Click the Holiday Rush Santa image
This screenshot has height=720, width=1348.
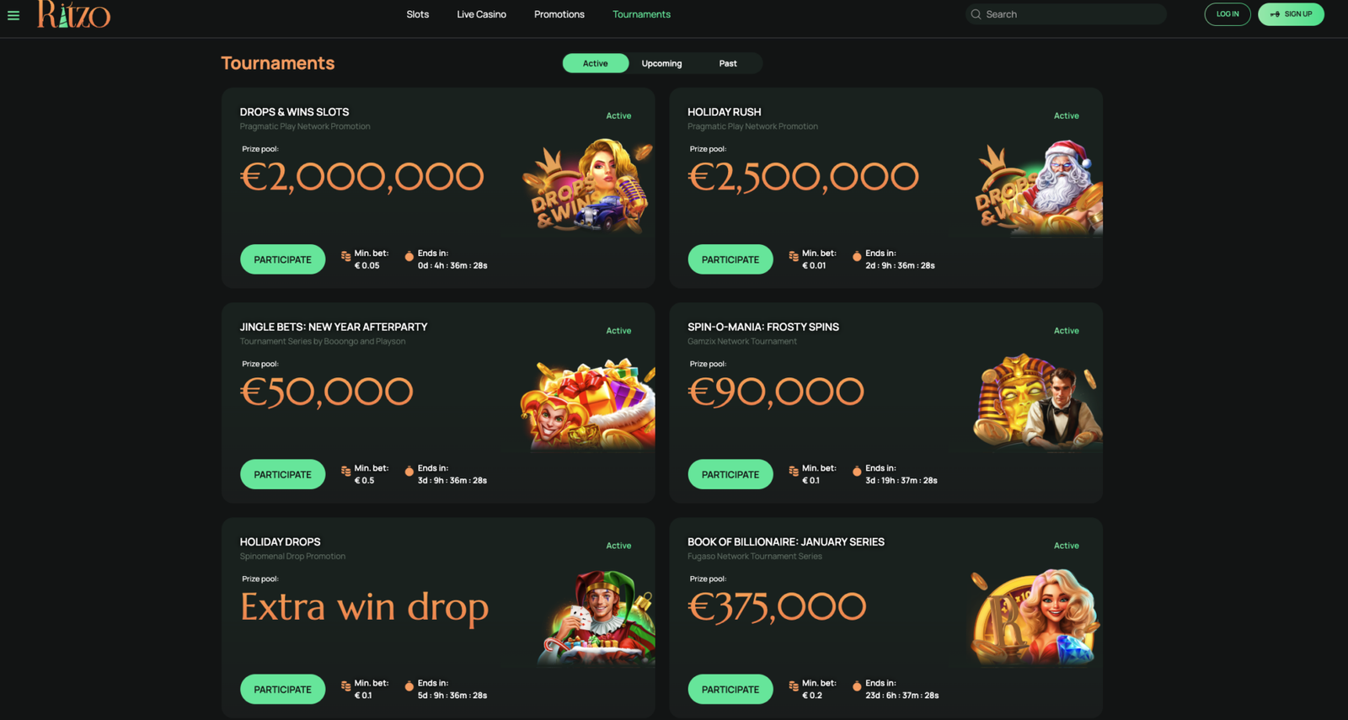point(1038,187)
